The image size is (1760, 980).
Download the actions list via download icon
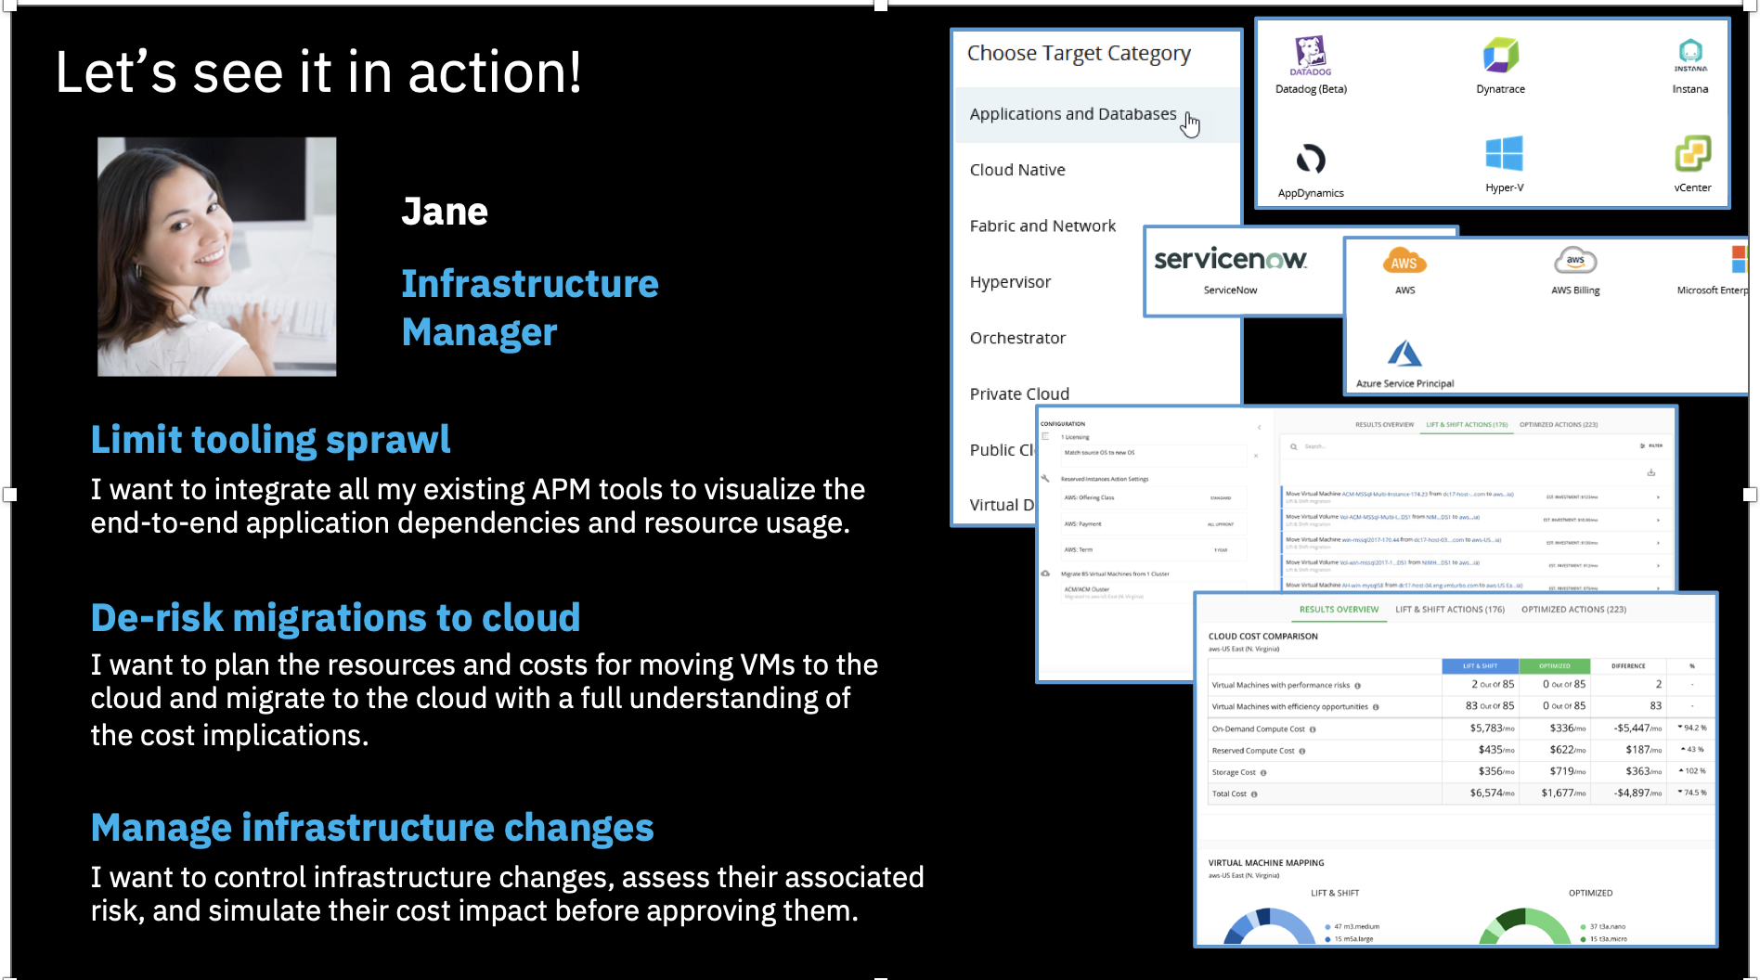pyautogui.click(x=1651, y=472)
